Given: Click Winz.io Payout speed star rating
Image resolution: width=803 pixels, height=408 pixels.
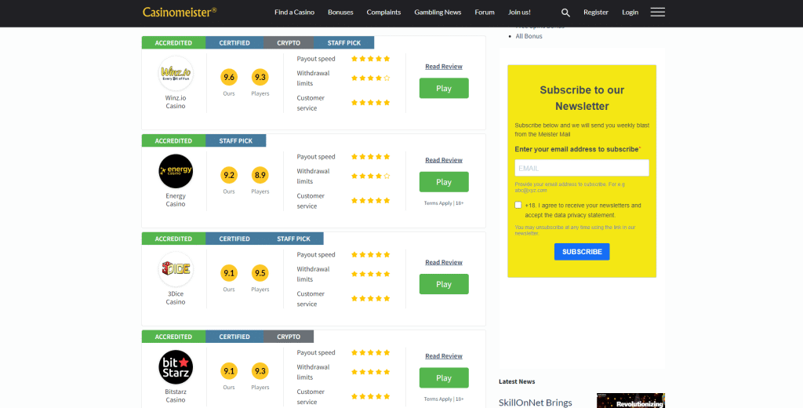Looking at the screenshot, I should point(370,58).
